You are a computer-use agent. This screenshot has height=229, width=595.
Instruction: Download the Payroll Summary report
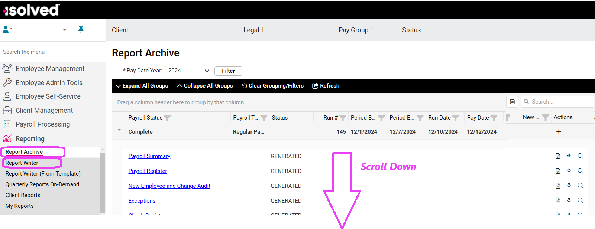point(569,156)
